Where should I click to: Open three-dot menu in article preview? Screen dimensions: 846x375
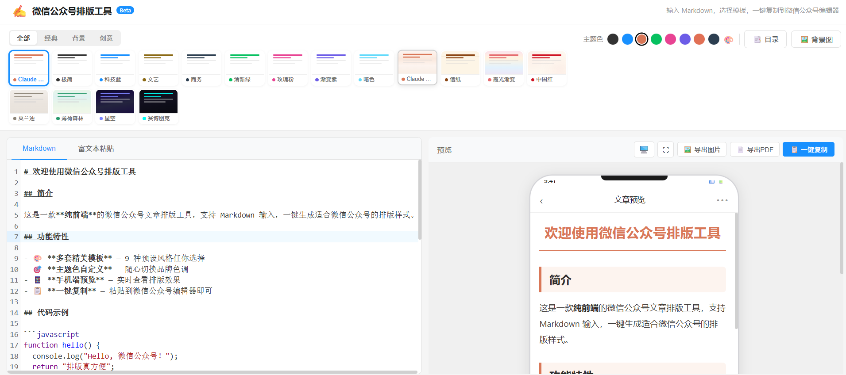(x=722, y=200)
